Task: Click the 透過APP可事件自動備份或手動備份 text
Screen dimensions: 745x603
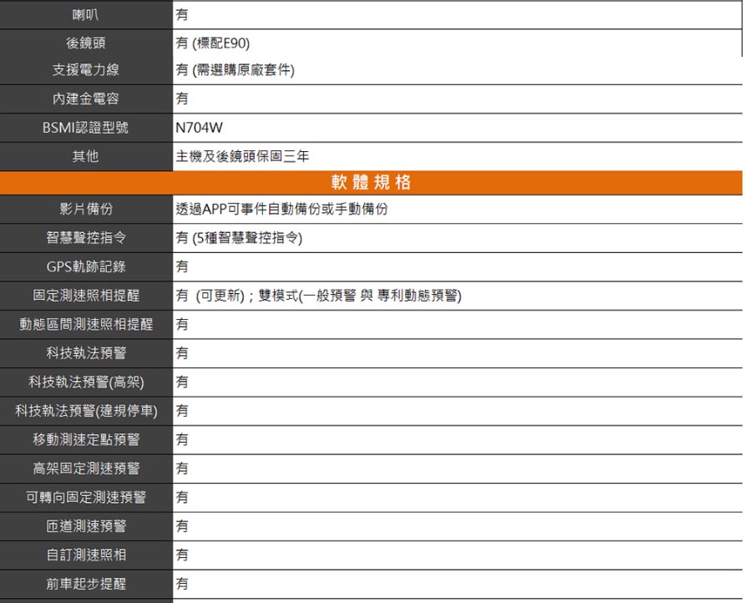Action: [x=281, y=209]
